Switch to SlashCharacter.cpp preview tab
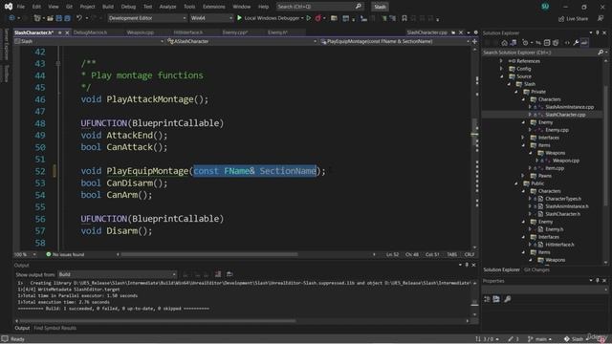The height and width of the screenshot is (344, 612). coord(427,32)
